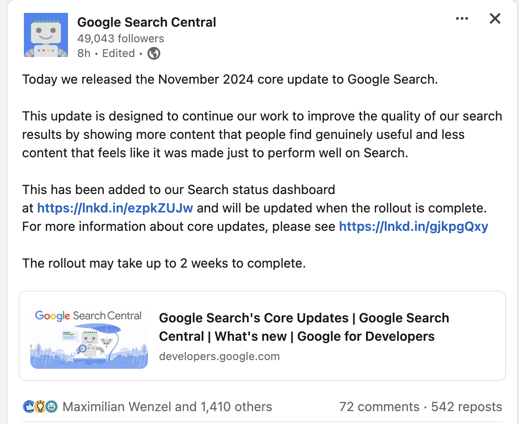Click the Edited label on the post
Image resolution: width=519 pixels, height=424 pixels.
[118, 53]
